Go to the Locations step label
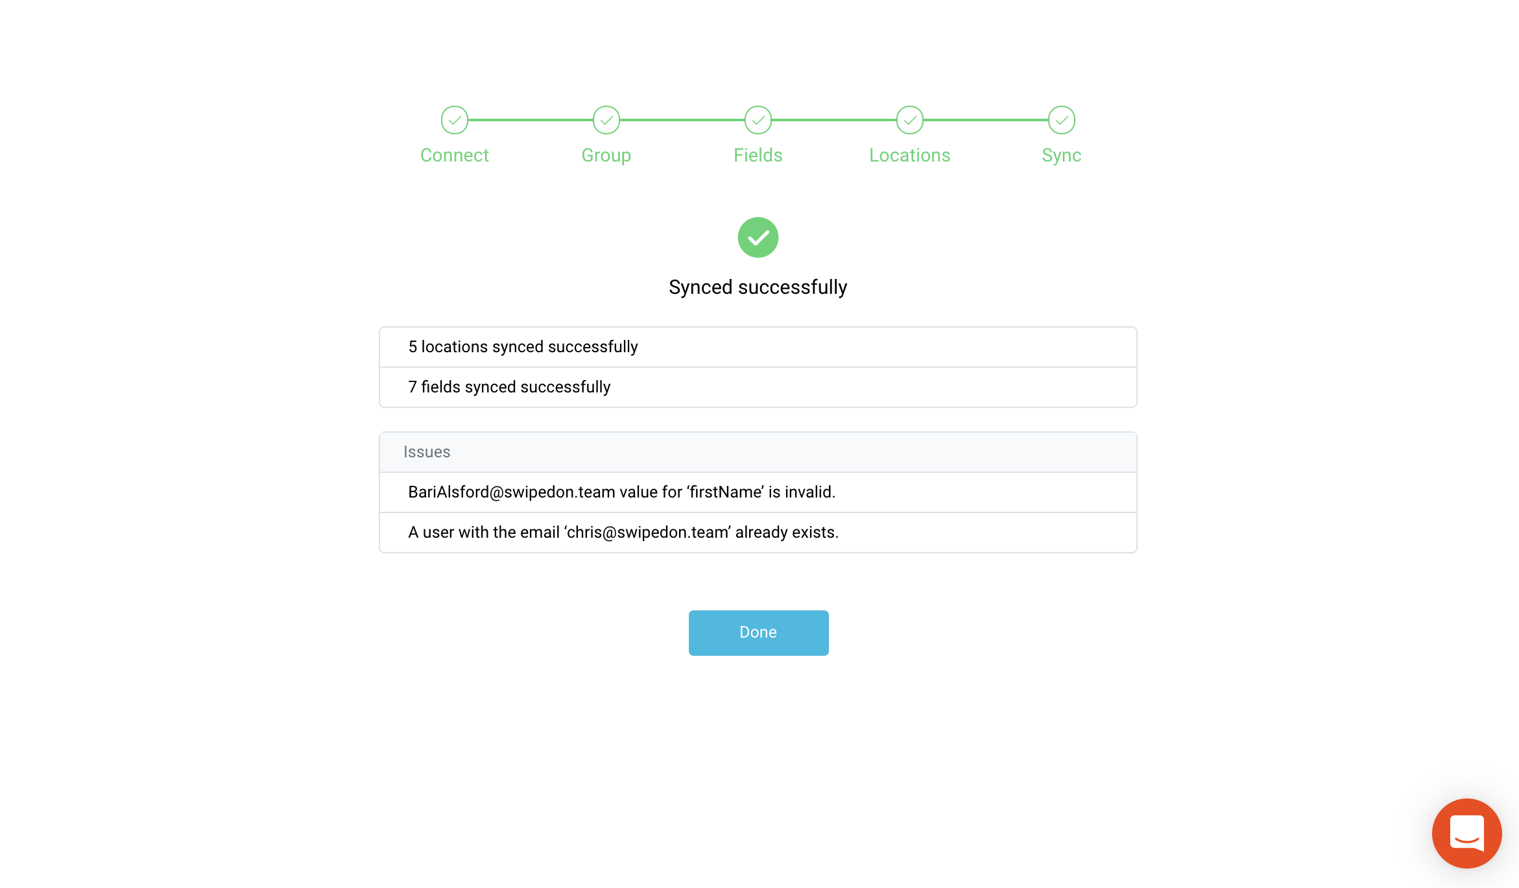This screenshot has width=1519, height=888. 910,155
